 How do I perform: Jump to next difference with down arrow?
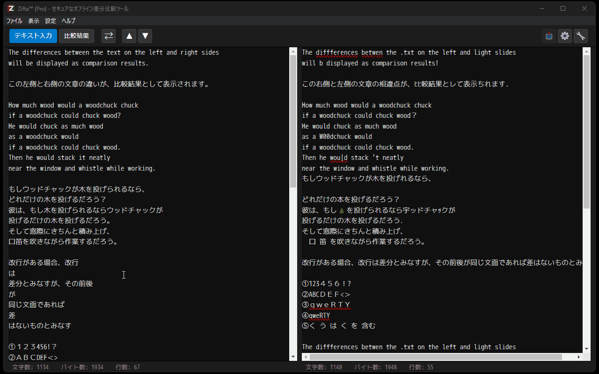coord(146,36)
